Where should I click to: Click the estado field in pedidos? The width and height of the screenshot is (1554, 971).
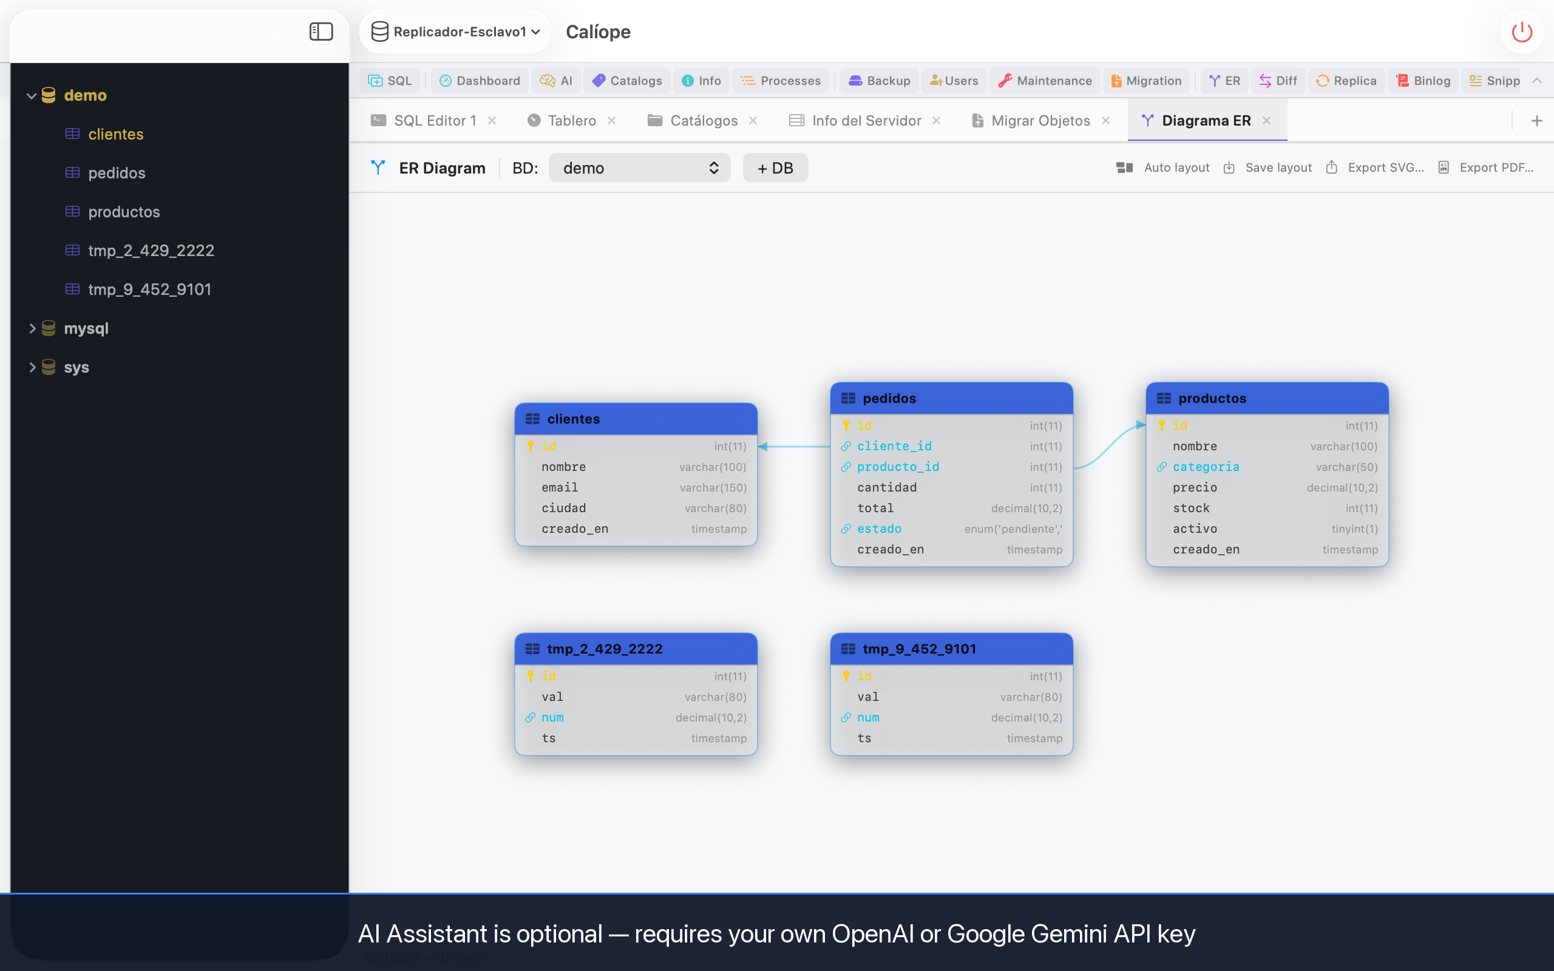pyautogui.click(x=951, y=529)
